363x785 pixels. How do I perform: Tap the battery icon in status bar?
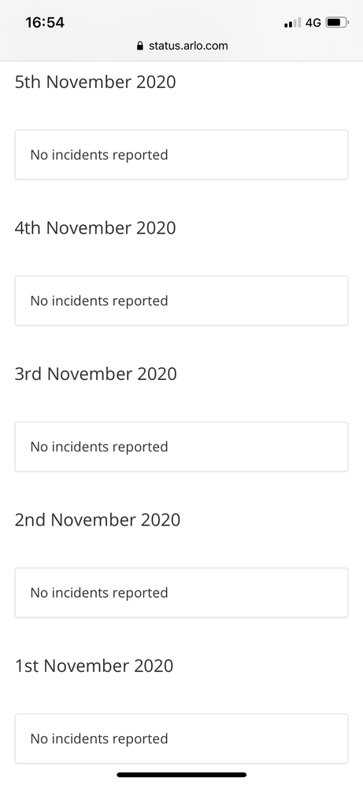click(337, 23)
